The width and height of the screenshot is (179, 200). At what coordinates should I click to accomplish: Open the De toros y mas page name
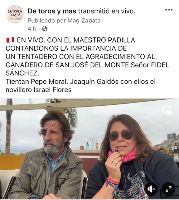click(52, 11)
